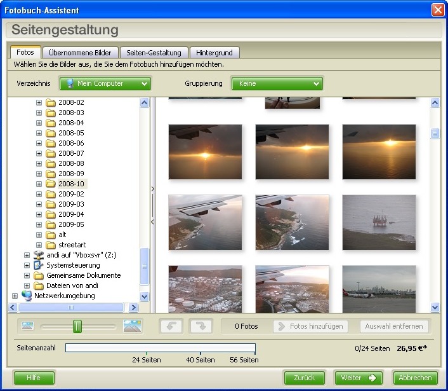This screenshot has width=448, height=391.
Task: Click the Zurück button
Action: [x=305, y=378]
